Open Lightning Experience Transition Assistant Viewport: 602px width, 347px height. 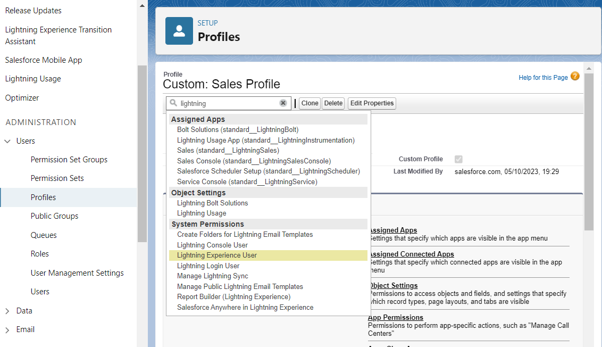58,35
